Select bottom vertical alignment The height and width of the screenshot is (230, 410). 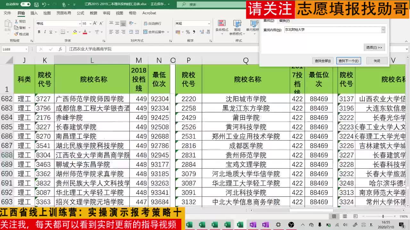click(123, 24)
